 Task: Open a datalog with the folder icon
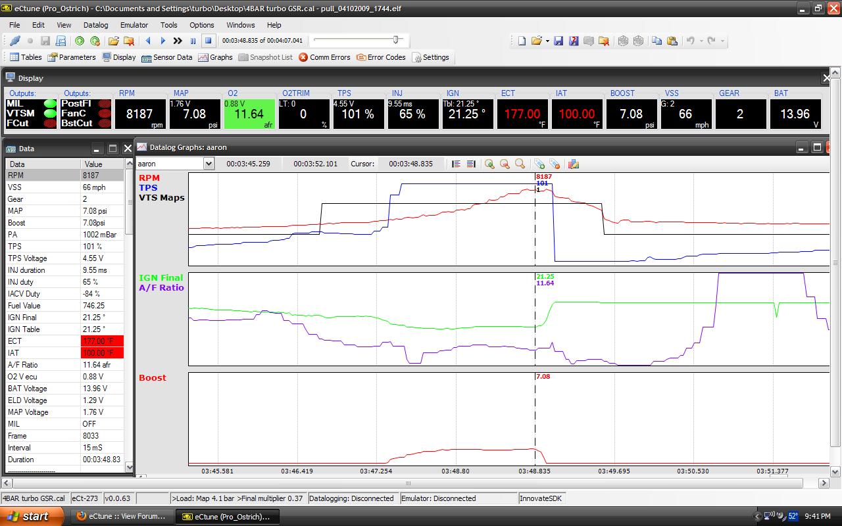[114, 41]
